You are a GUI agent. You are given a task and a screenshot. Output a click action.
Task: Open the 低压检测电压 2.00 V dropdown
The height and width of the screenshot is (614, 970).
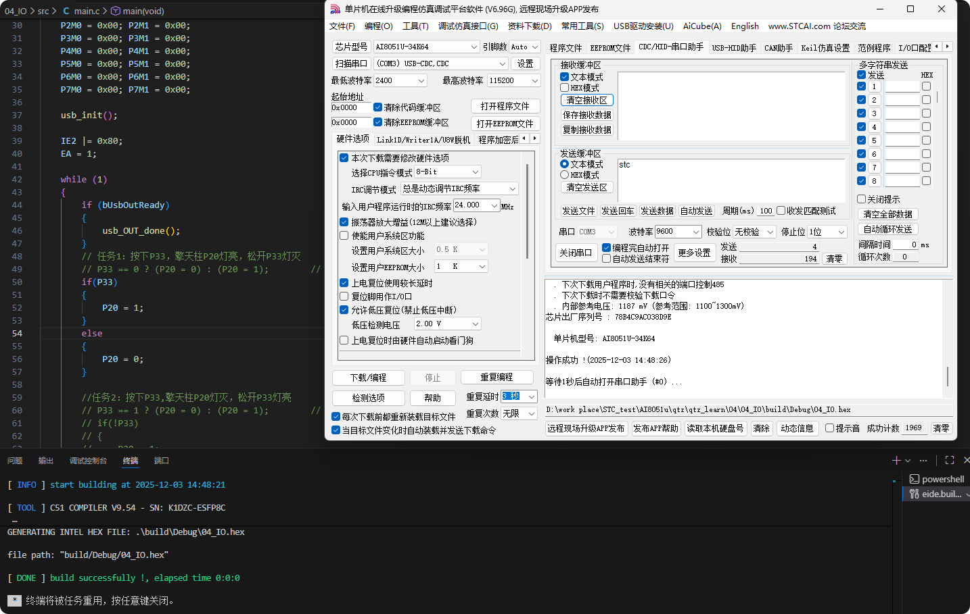coord(476,324)
